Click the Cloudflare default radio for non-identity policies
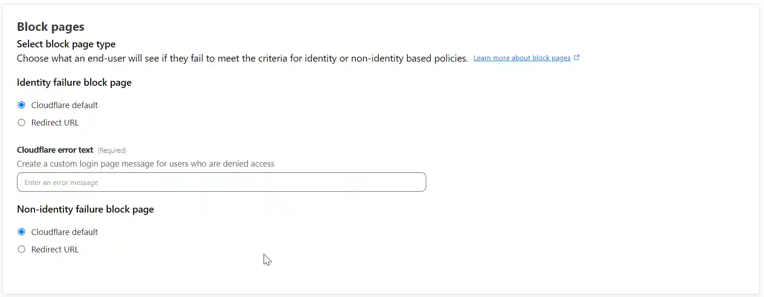 tap(21, 231)
